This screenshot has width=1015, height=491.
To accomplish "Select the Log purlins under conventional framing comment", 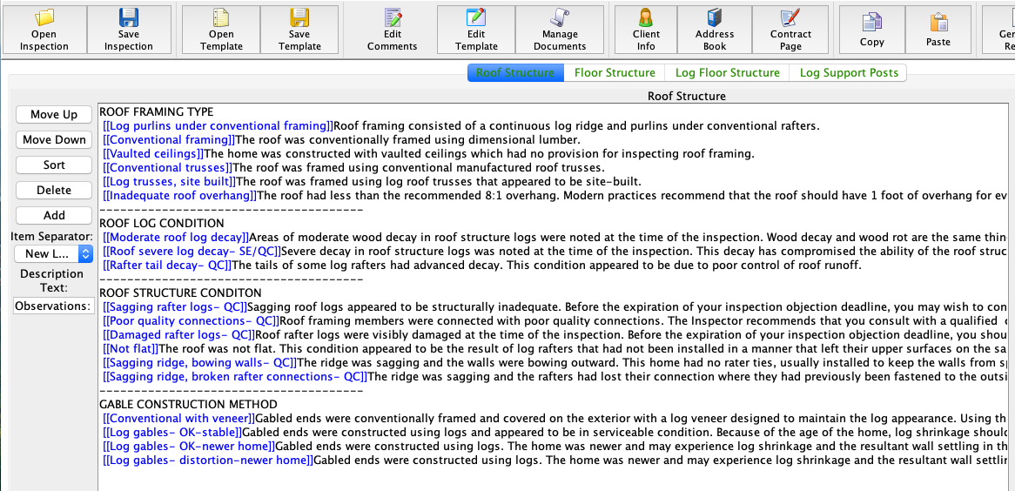I will [x=218, y=125].
